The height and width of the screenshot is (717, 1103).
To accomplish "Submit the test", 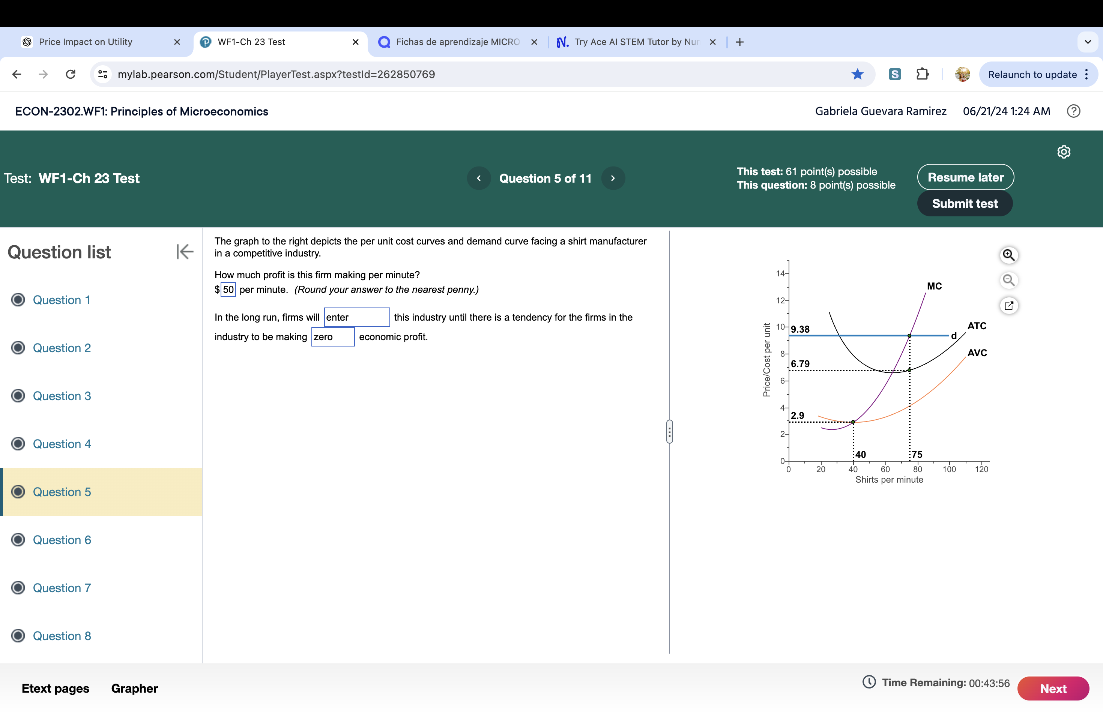I will [965, 203].
